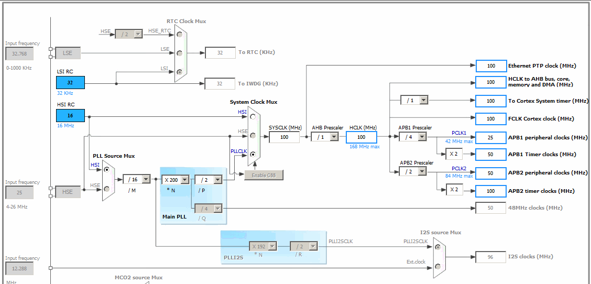Click the HSE input frequency field 25
The height and width of the screenshot is (284, 591).
click(x=19, y=193)
